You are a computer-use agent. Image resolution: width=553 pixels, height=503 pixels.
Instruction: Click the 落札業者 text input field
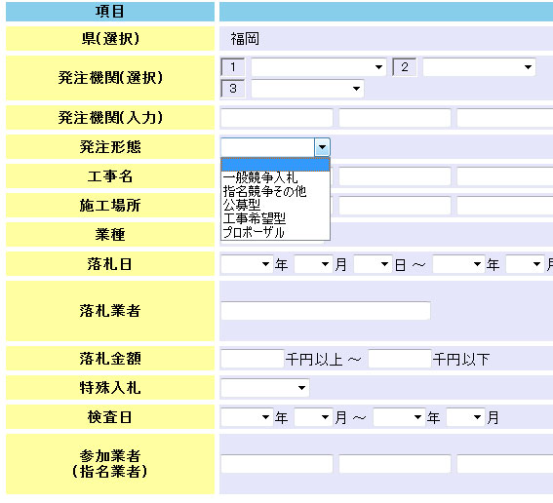tap(326, 311)
